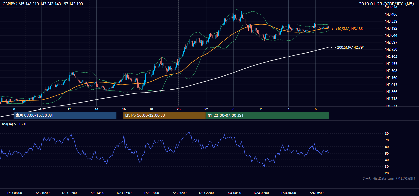Click the 142.602 price axis label
The height and width of the screenshot is (196, 419).
(x=391, y=57)
